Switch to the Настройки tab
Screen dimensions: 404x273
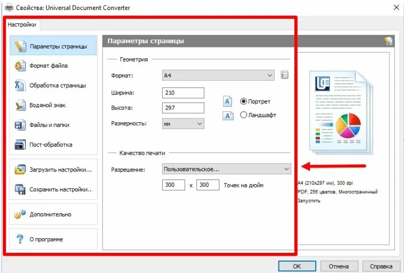point(22,25)
